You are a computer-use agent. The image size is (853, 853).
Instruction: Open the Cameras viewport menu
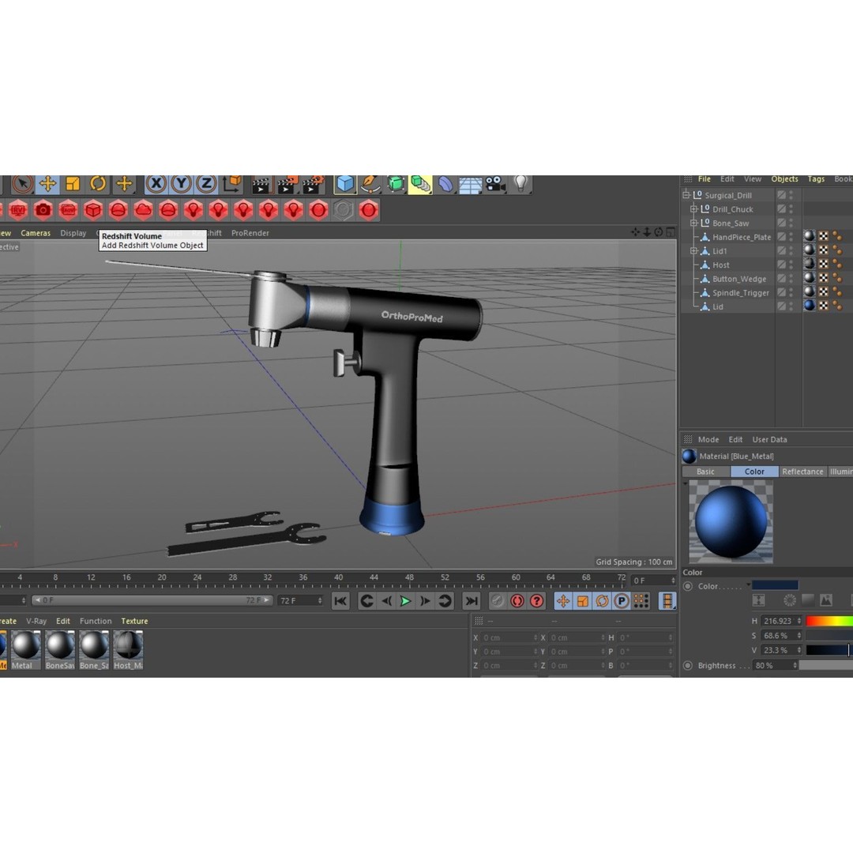(36, 233)
